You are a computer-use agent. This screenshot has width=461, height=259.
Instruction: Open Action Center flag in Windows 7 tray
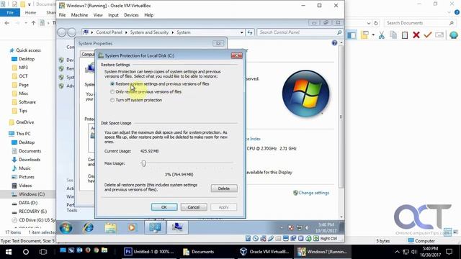[290, 228]
